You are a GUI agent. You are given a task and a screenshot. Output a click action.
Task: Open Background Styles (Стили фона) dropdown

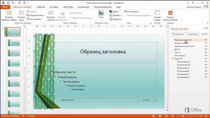132,12
